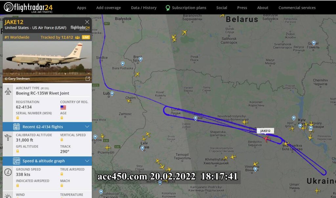Open the aircraft photo in full view
This screenshot has height=198, width=336.
pos(88,79)
